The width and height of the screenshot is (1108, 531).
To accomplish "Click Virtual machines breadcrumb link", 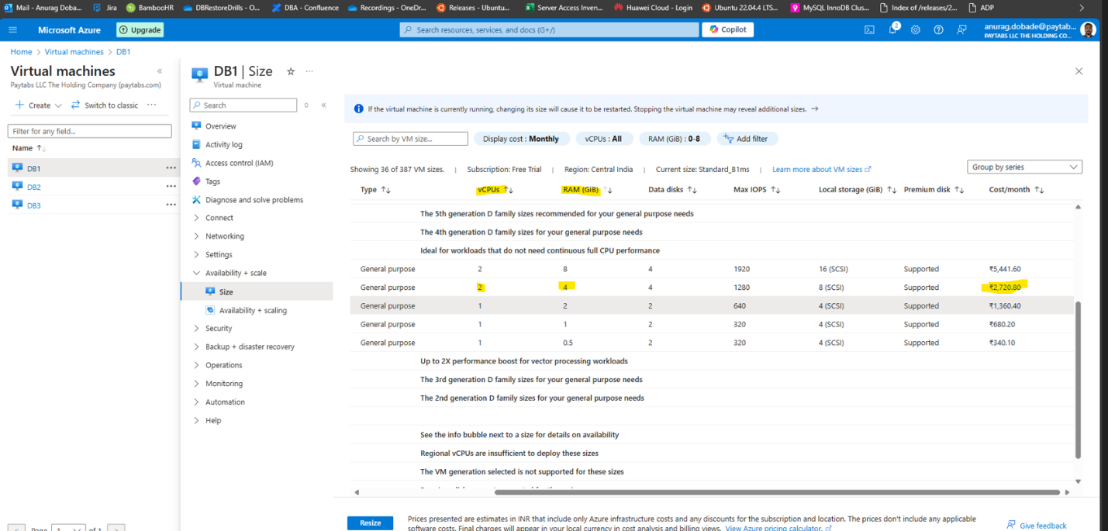I will (74, 52).
